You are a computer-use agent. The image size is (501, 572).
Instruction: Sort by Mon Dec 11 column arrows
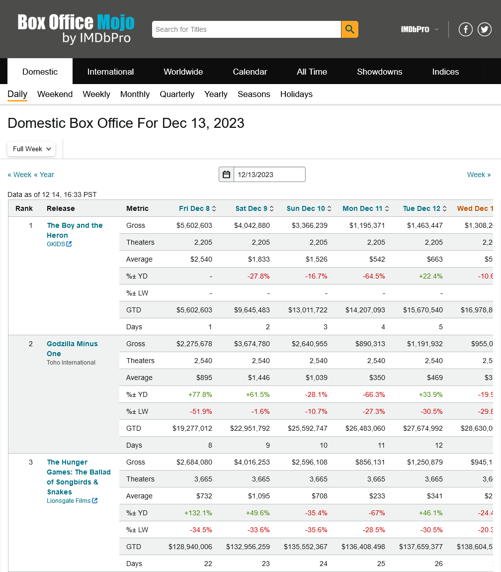coord(387,209)
